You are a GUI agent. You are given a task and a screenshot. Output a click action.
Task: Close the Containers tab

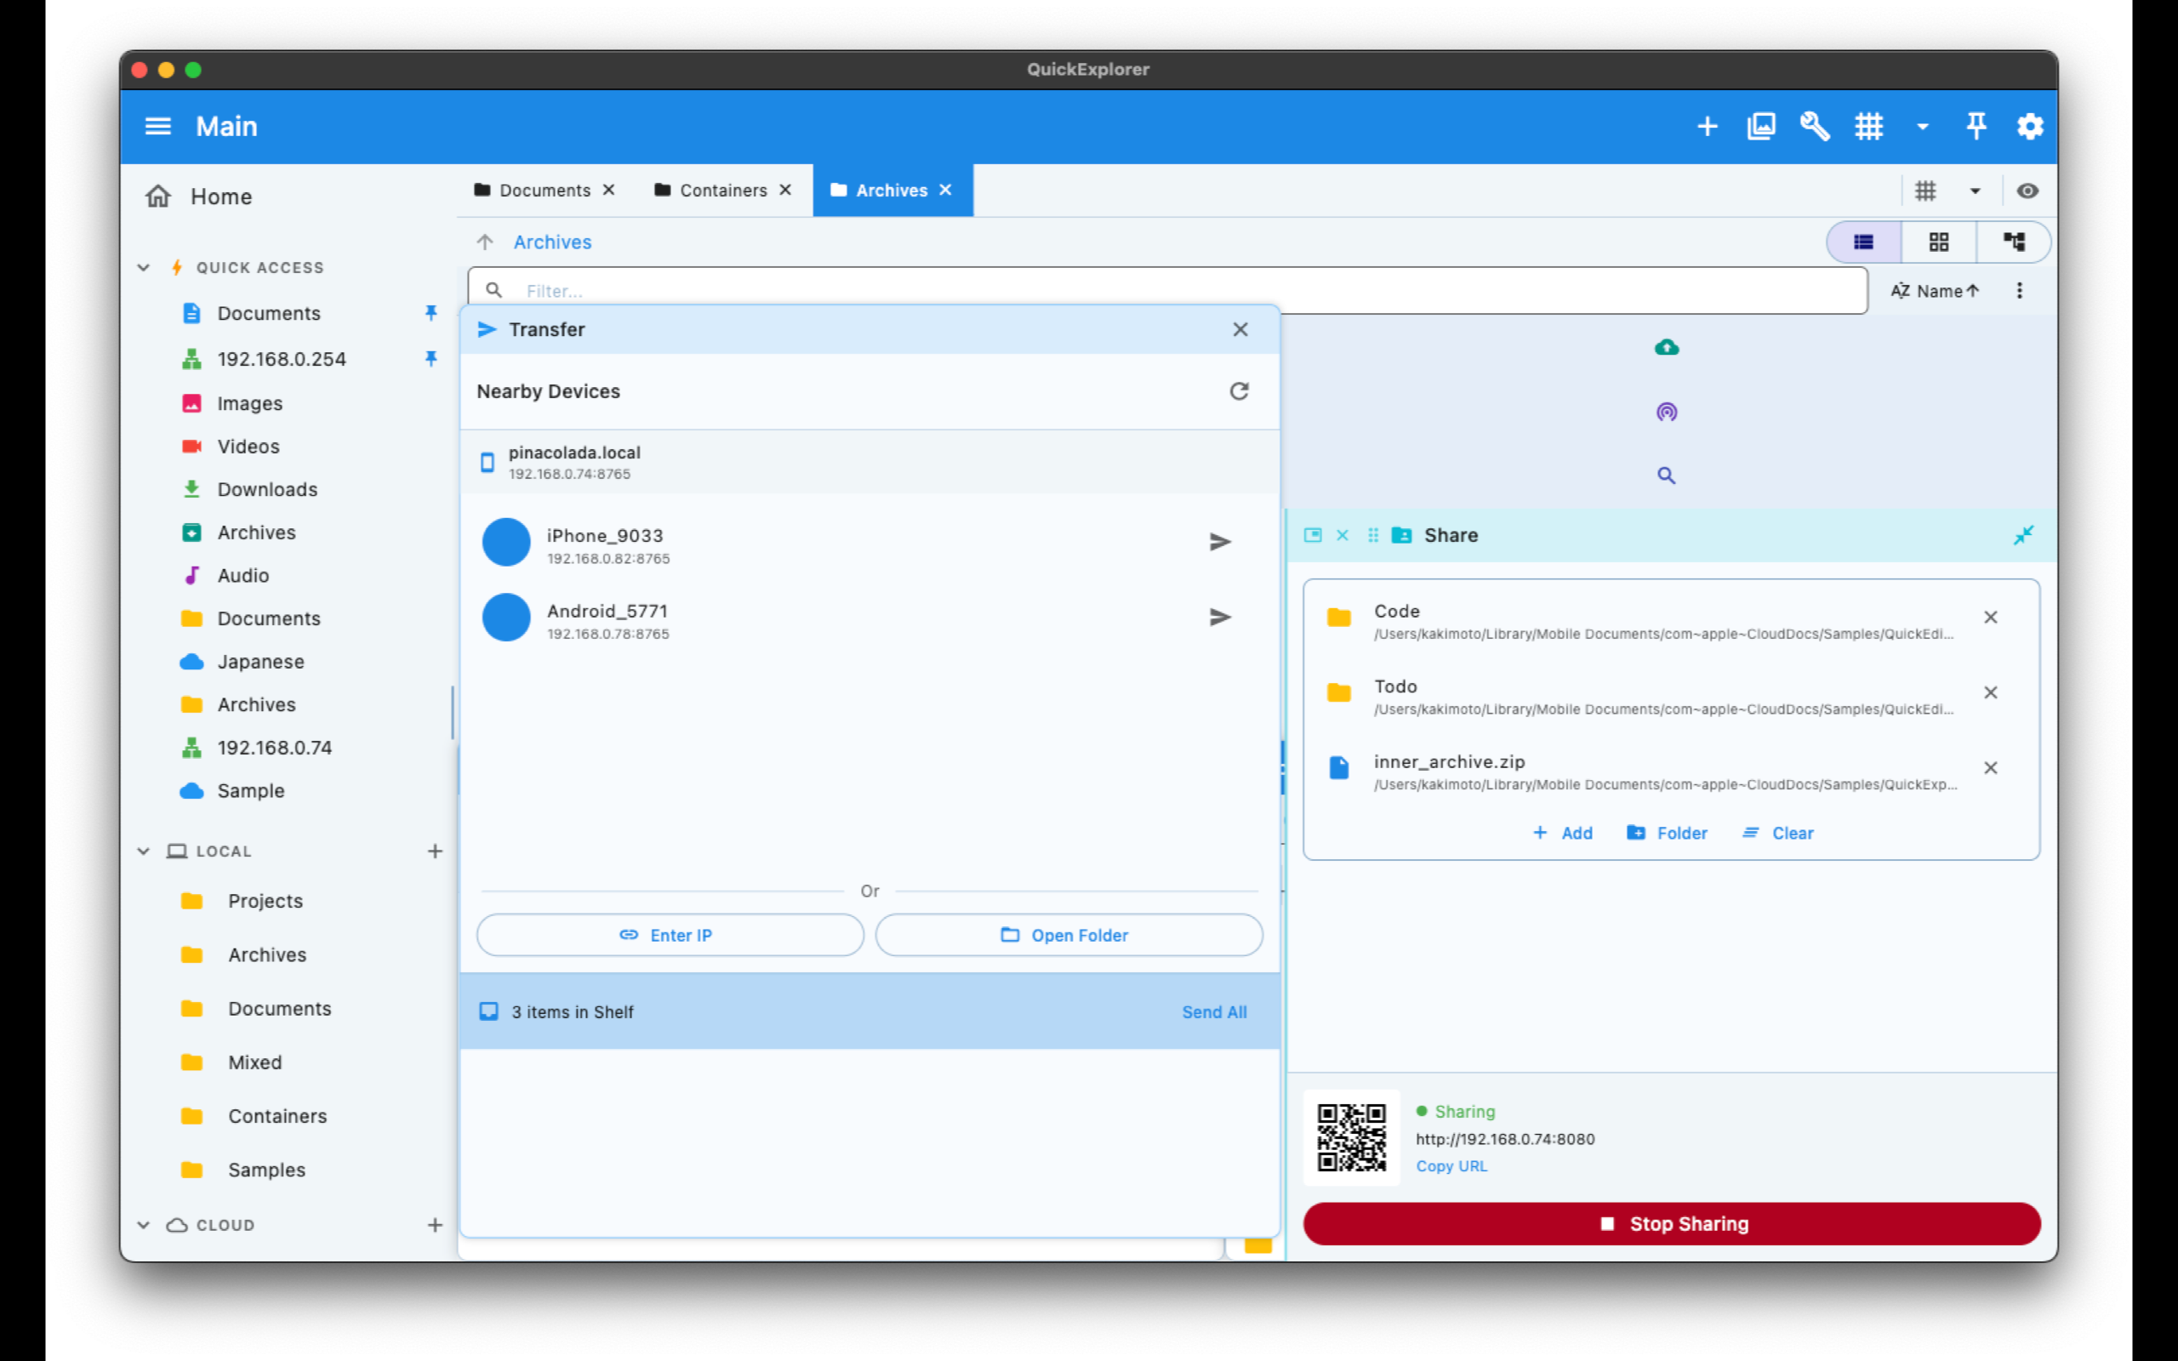pyautogui.click(x=786, y=190)
